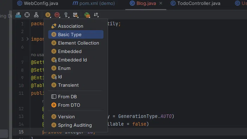Open the entity structure hierarchy icon
Viewport: 247px width, 139px height.
(36, 15)
